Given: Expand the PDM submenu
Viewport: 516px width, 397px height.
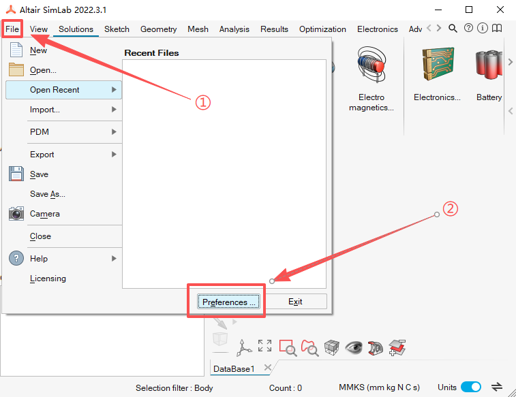Looking at the screenshot, I should [x=63, y=132].
